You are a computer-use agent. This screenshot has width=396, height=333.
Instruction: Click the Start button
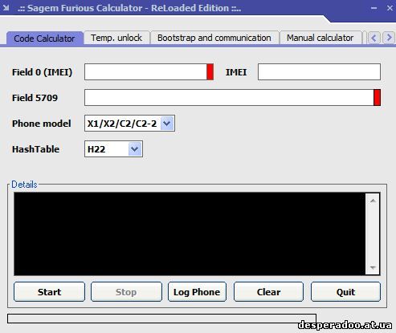click(x=49, y=292)
